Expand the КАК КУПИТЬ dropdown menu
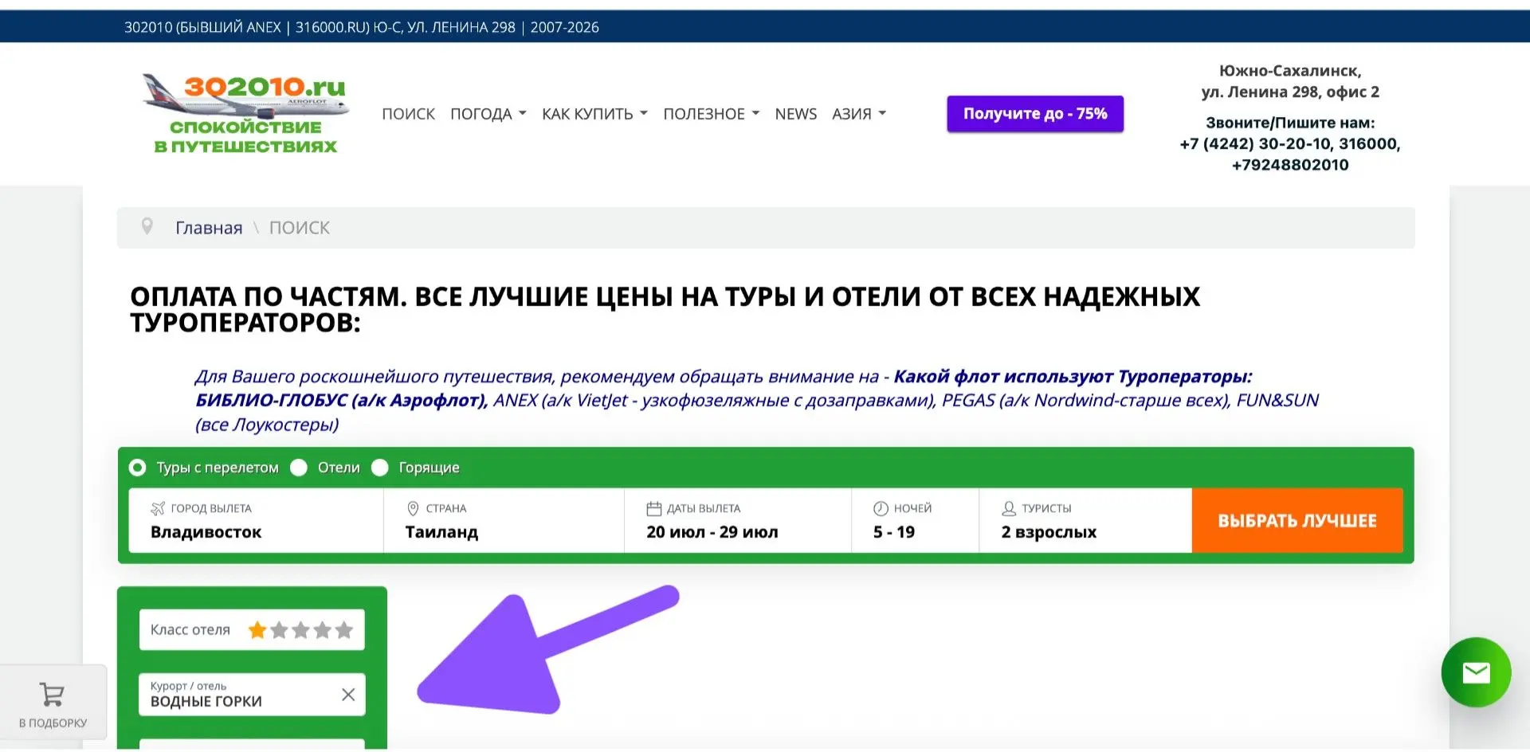This screenshot has height=752, width=1530. click(x=594, y=114)
